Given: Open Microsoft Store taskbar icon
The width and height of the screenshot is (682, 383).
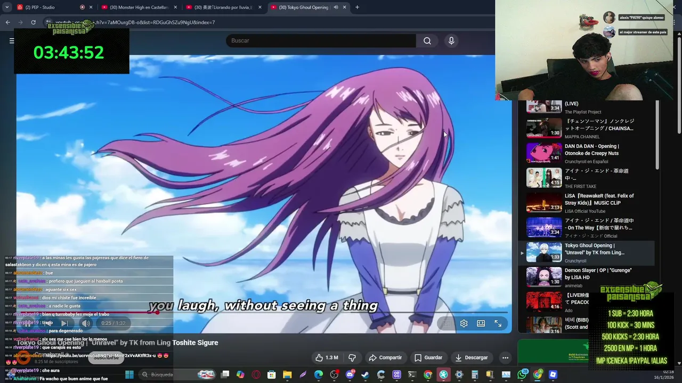Looking at the screenshot, I should pos(271,374).
